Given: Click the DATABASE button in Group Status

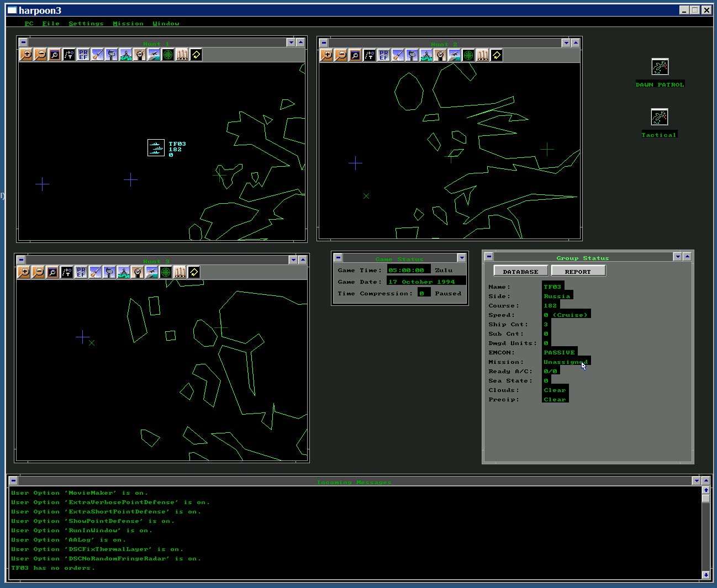Looking at the screenshot, I should [520, 271].
